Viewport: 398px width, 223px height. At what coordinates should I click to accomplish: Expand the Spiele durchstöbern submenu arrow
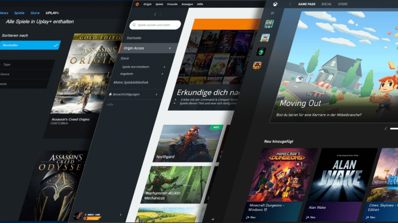pyautogui.click(x=164, y=67)
